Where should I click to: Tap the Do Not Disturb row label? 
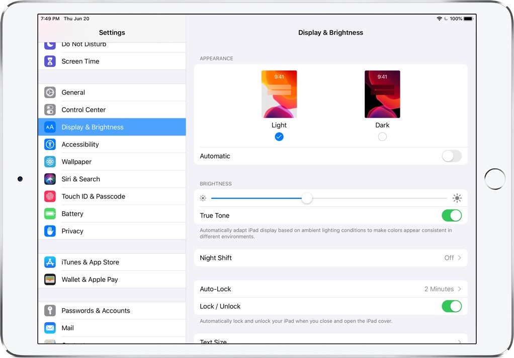84,45
